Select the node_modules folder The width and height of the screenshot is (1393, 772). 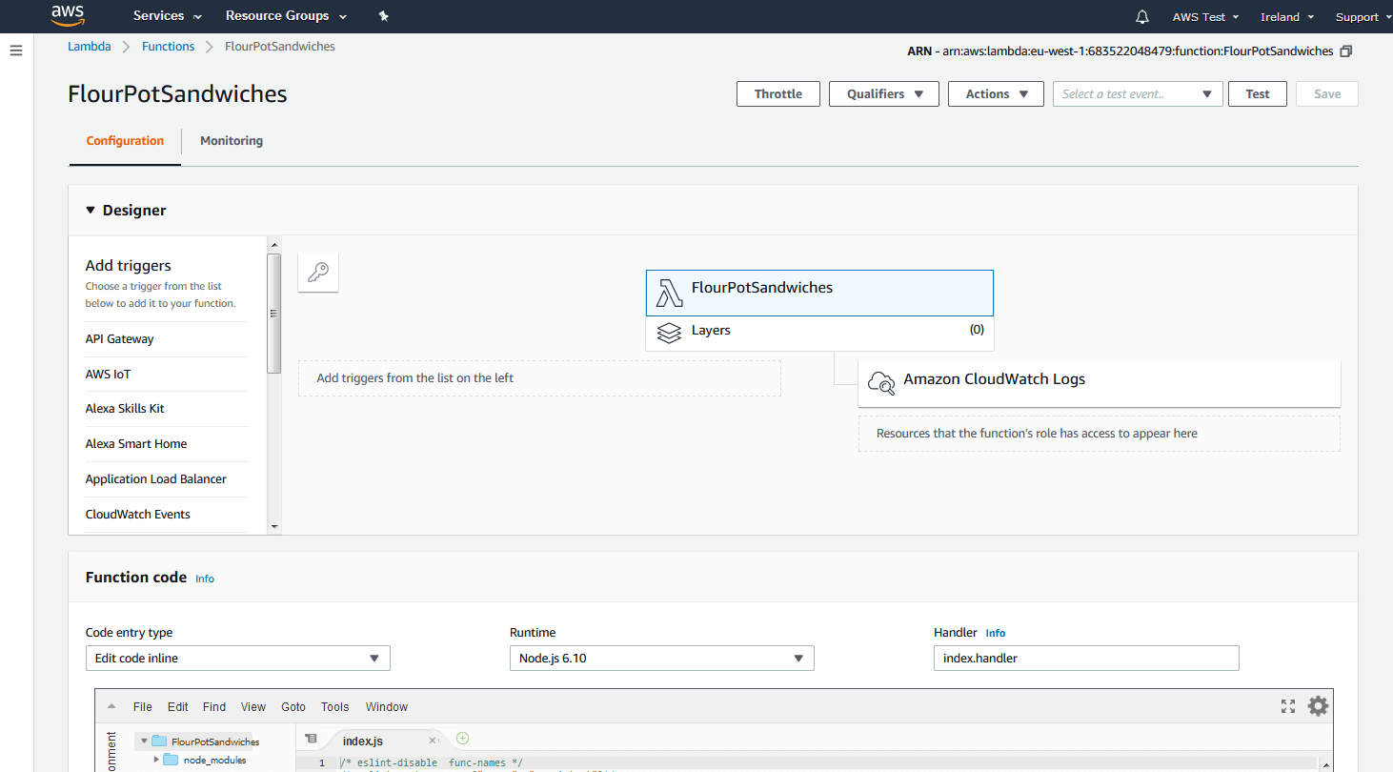tap(207, 761)
